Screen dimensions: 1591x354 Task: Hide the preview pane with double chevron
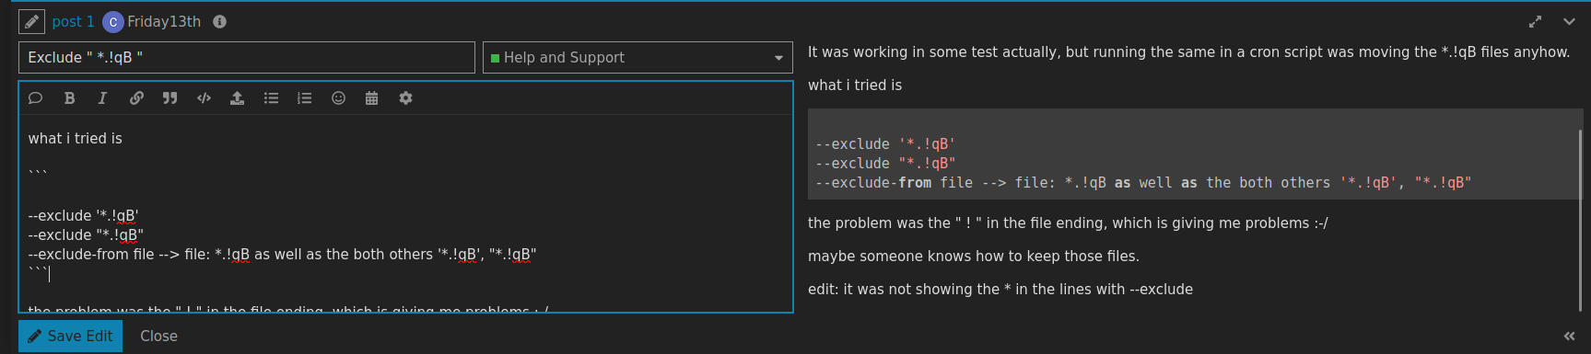click(1569, 337)
